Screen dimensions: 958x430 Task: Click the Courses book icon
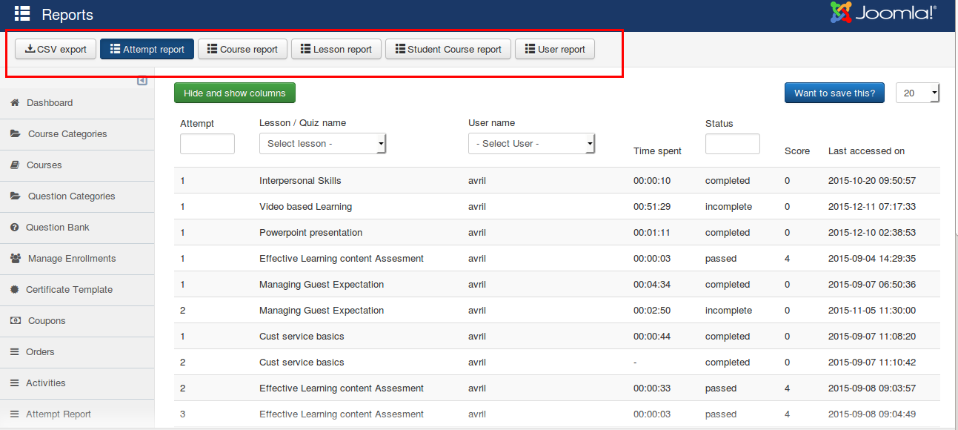(x=14, y=165)
